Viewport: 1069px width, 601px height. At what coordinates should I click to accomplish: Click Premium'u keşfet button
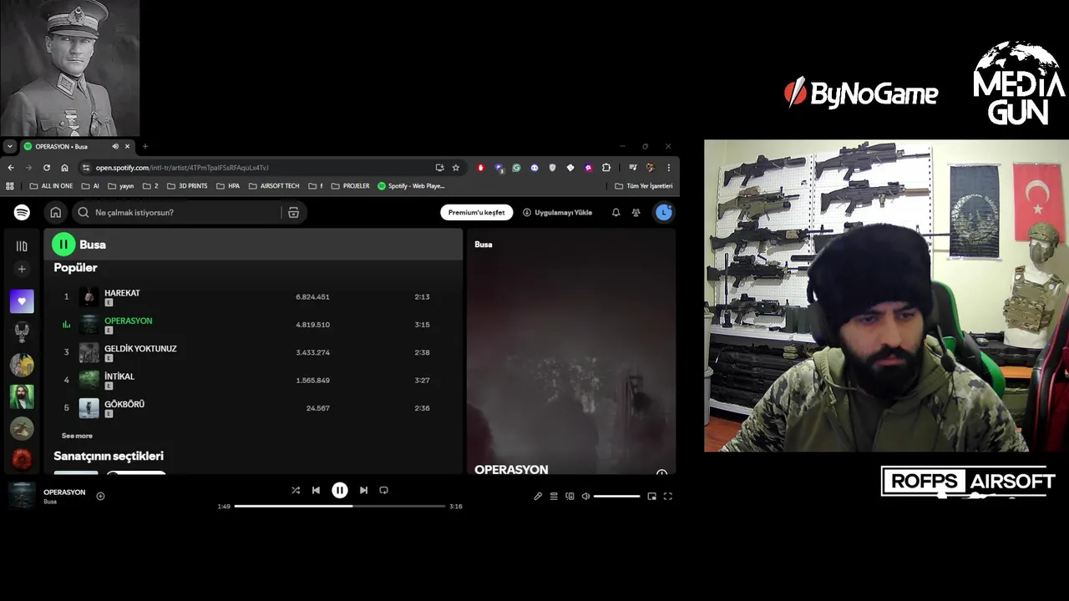(477, 212)
